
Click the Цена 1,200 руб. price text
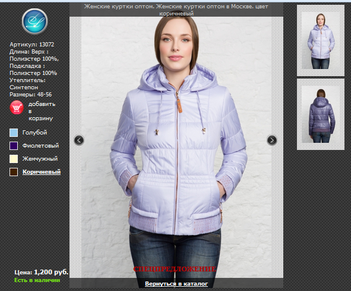41,272
